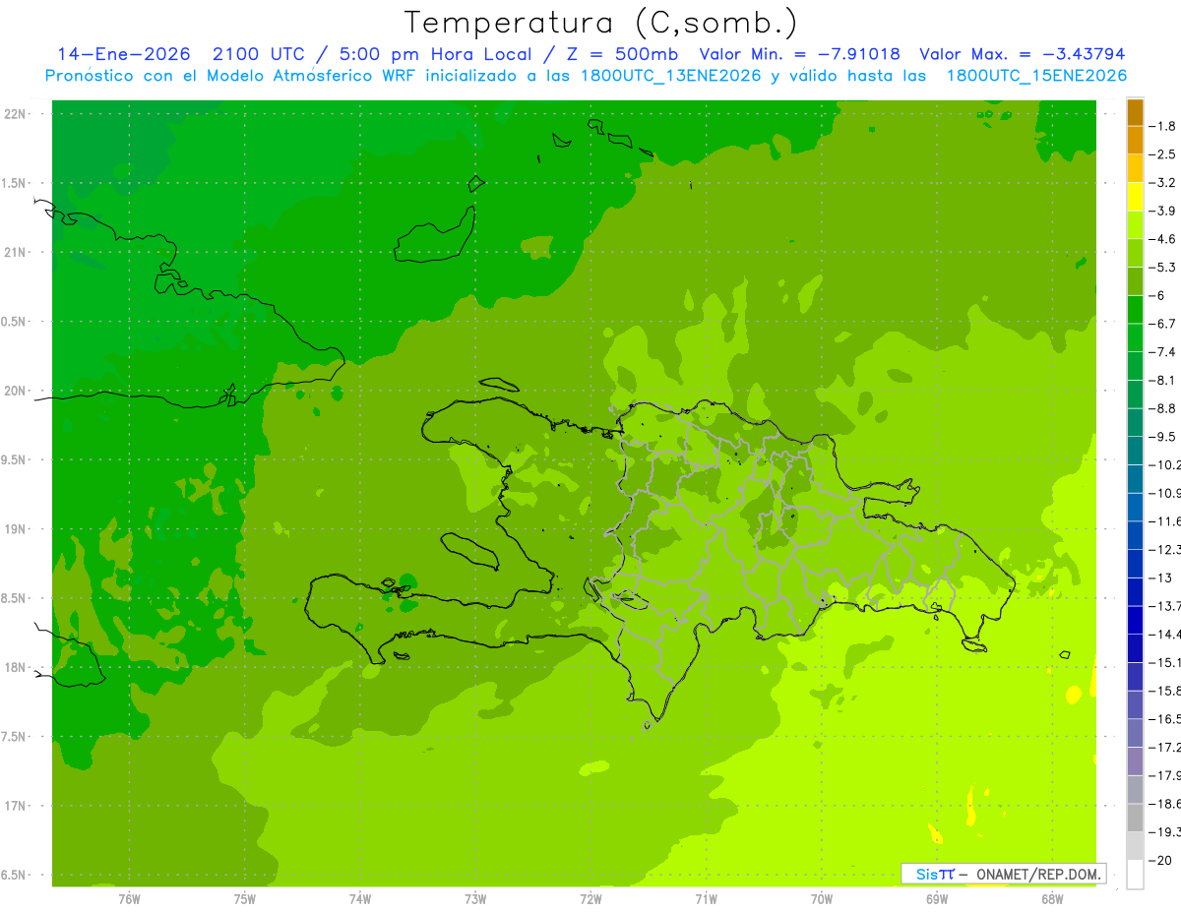Pick the yellow swatch between -3.2 and -3.9

pyautogui.click(x=1135, y=197)
